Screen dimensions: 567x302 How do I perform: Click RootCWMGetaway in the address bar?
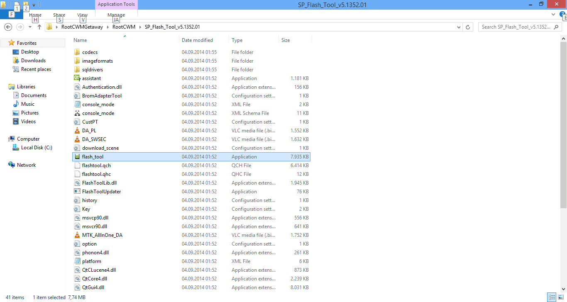coord(83,27)
